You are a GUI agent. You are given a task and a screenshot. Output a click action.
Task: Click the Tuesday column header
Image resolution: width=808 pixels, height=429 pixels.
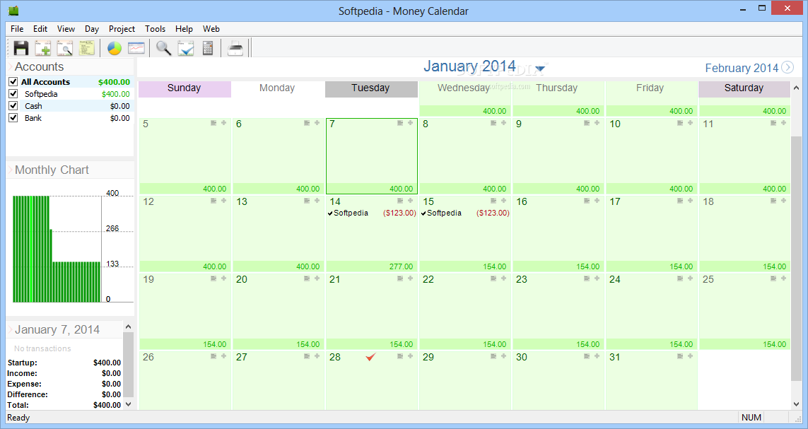point(371,88)
